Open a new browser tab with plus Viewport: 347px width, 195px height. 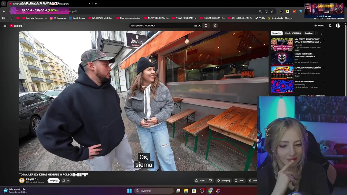pyautogui.click(x=96, y=4)
